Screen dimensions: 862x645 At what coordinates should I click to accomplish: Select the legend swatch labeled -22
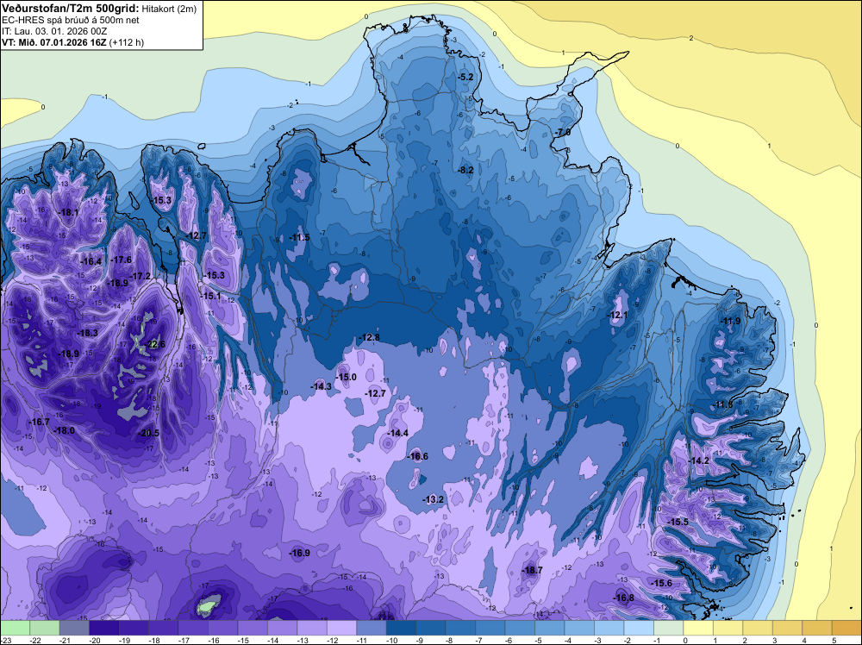point(45,628)
